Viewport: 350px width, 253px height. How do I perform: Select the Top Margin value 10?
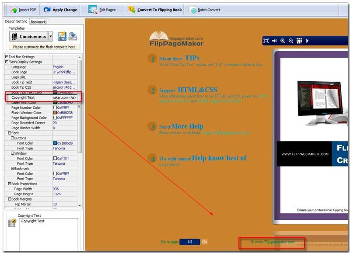click(55, 204)
